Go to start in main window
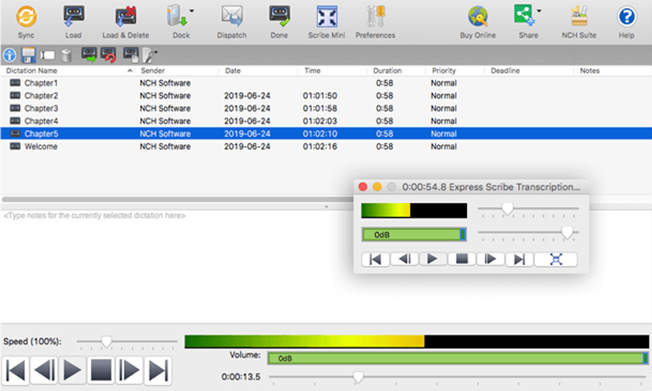This screenshot has height=391, width=652. click(16, 370)
